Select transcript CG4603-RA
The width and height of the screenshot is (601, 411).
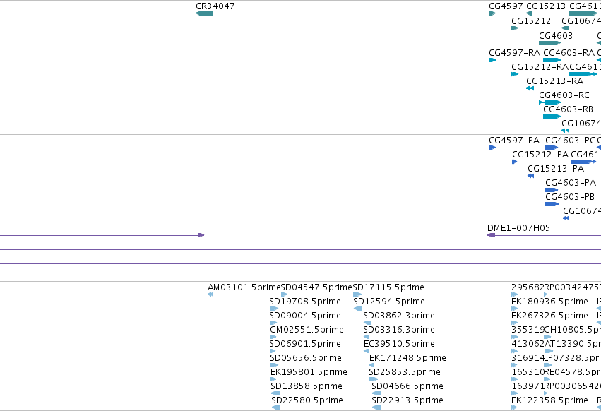pos(552,60)
